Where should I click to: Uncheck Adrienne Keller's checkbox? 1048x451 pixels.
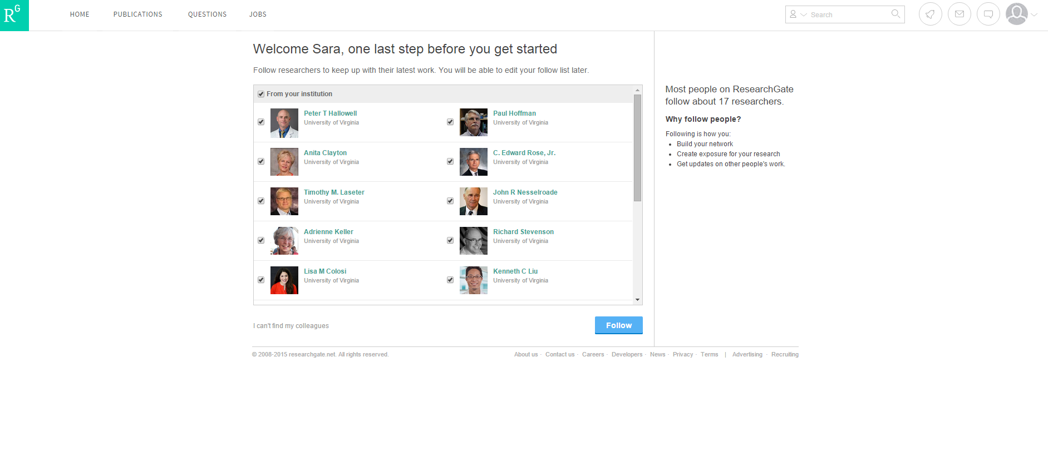pyautogui.click(x=261, y=240)
